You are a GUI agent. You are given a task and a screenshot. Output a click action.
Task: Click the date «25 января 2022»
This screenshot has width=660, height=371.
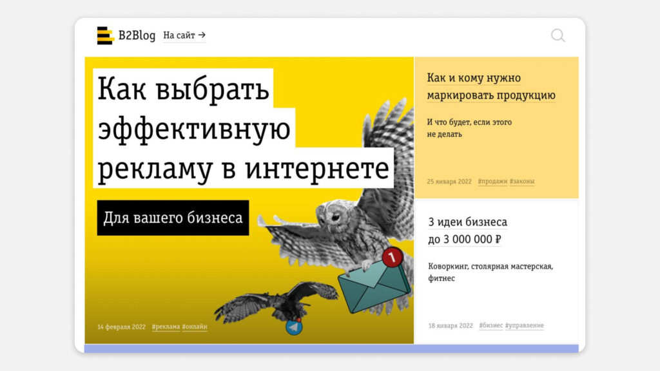[449, 181]
